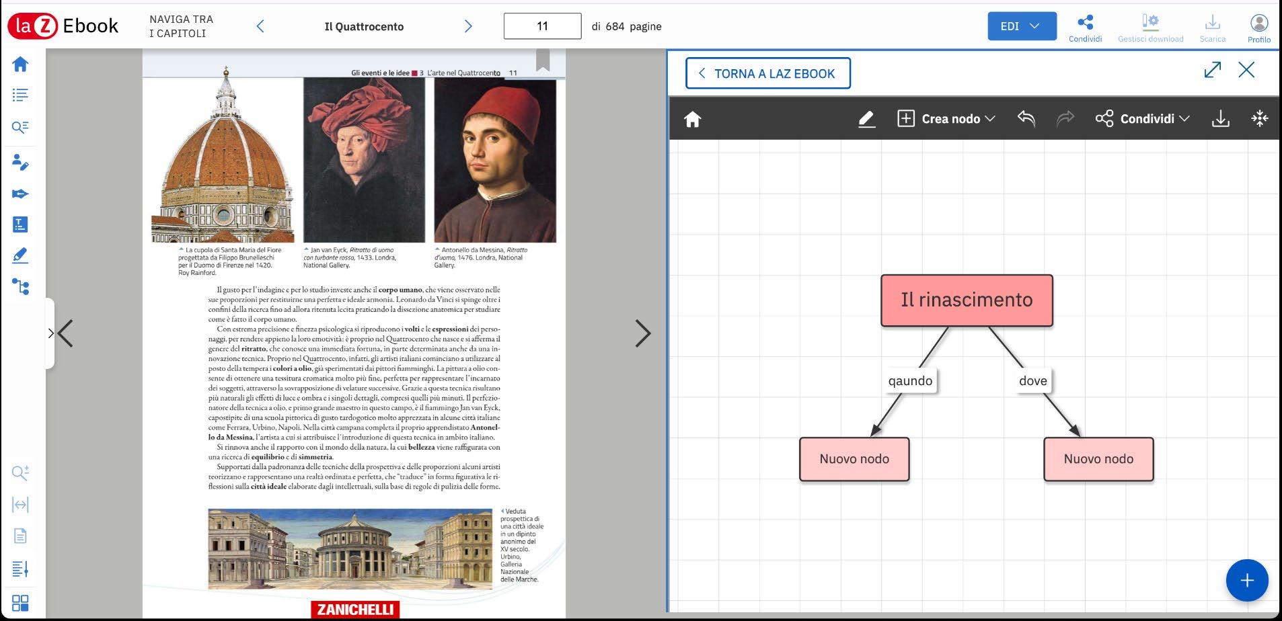
Task: Click the Antonello da Messina portrait image
Action: [x=495, y=160]
